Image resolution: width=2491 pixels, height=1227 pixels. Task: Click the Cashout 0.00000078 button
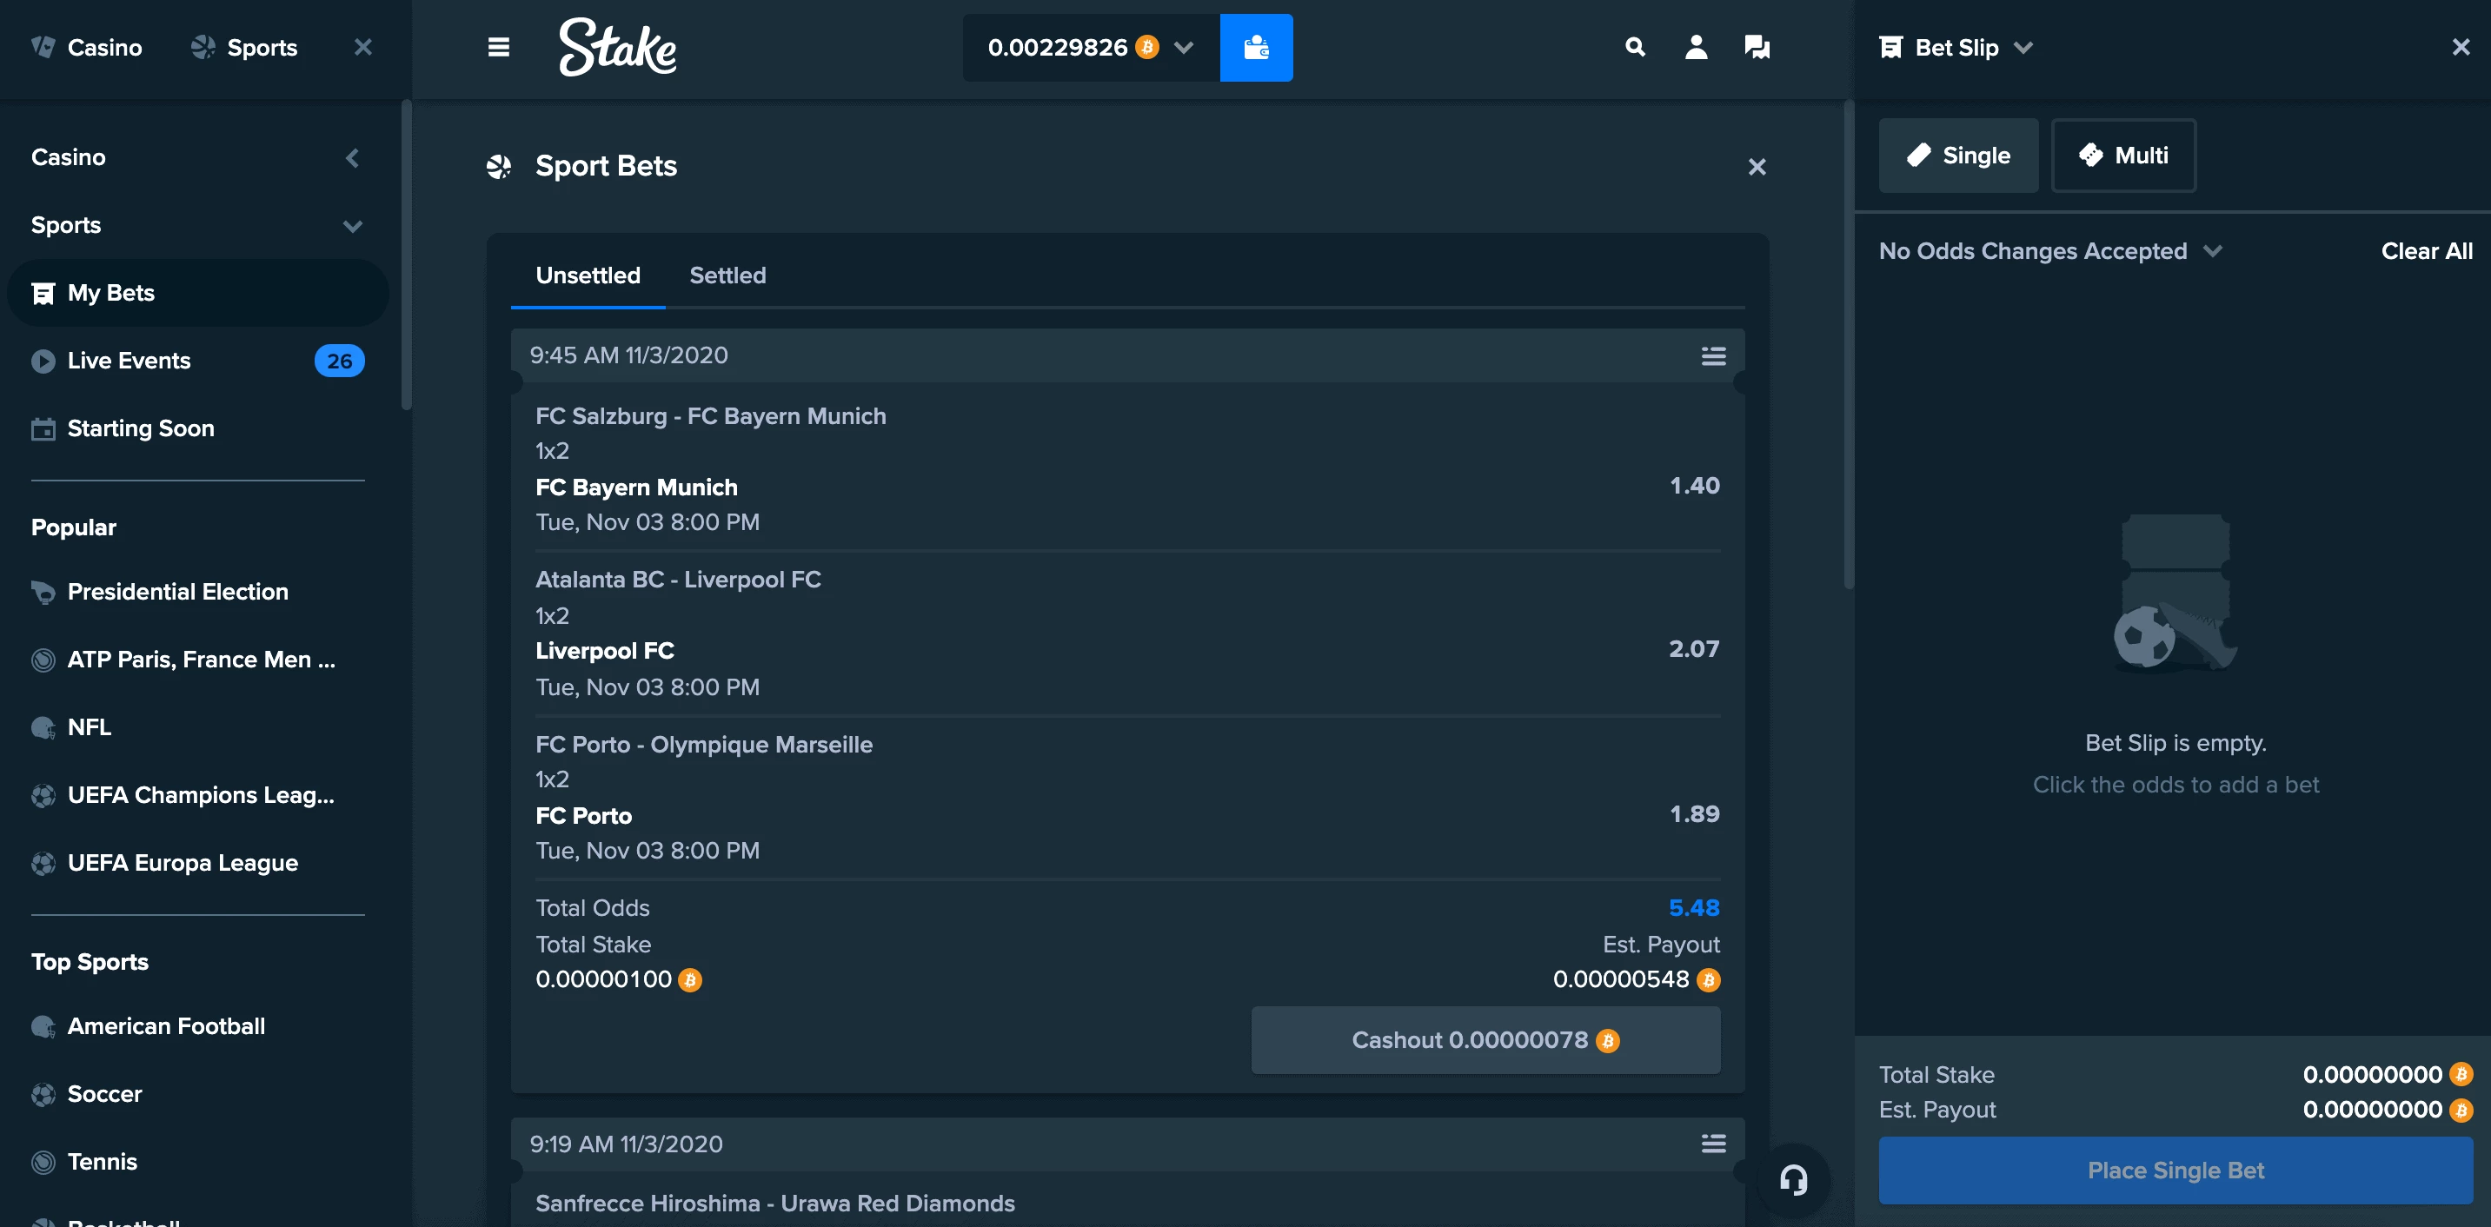click(1485, 1040)
